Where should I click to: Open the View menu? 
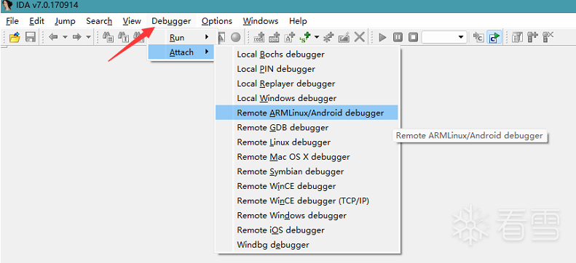pyautogui.click(x=132, y=21)
